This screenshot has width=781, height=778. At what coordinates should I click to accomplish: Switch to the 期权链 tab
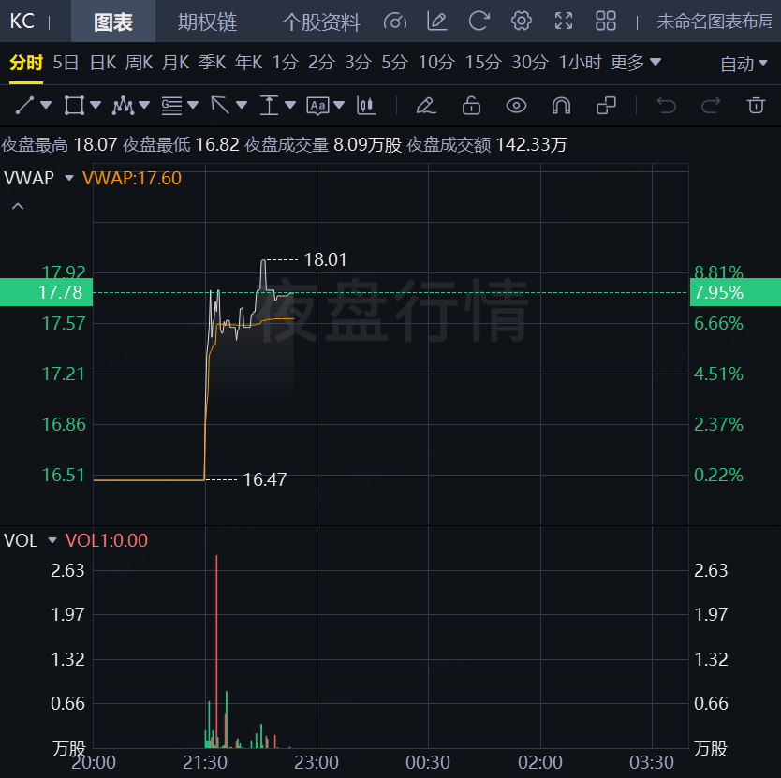point(207,22)
